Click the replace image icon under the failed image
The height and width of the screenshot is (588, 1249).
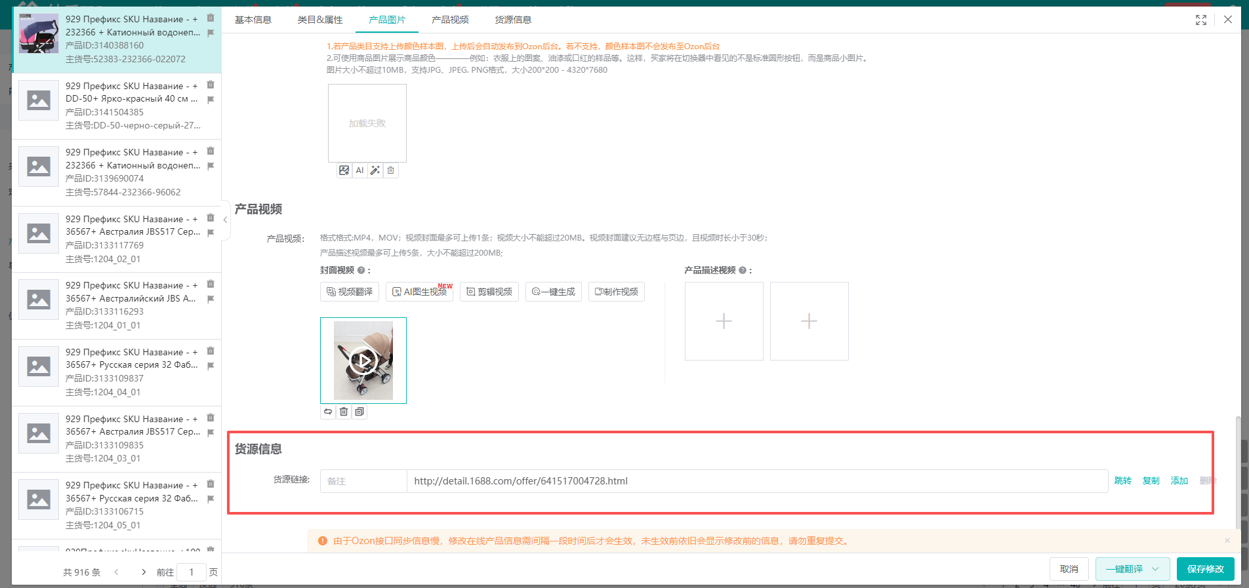pyautogui.click(x=344, y=170)
